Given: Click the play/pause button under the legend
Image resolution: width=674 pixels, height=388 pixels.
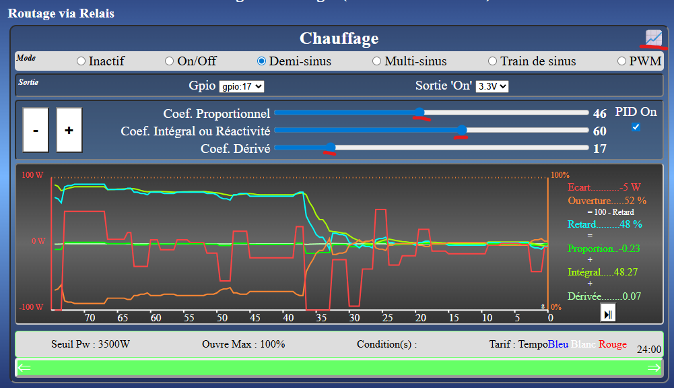Looking at the screenshot, I should [x=607, y=313].
